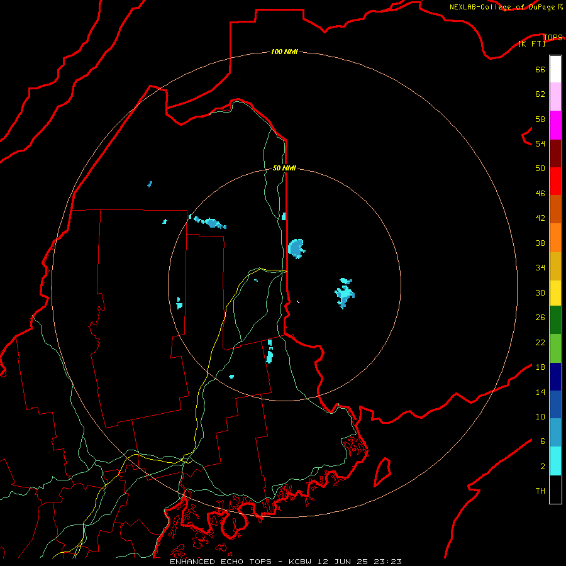This screenshot has width=566, height=566.
Task: Click the dark red swatch between 50 and 54
Action: pyautogui.click(x=555, y=153)
